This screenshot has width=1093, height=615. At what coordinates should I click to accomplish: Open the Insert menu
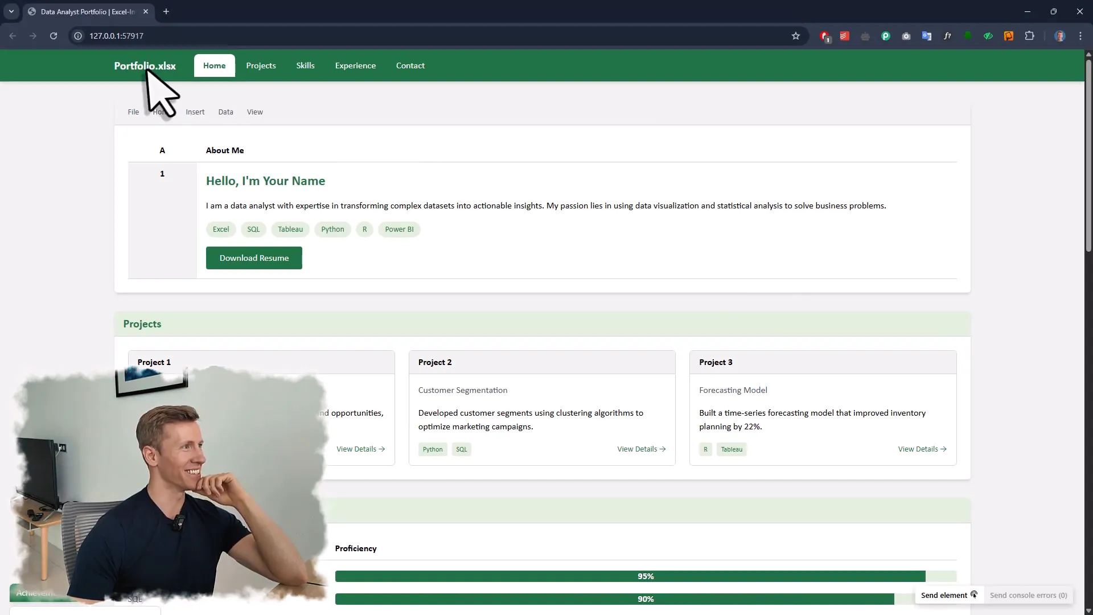click(195, 112)
